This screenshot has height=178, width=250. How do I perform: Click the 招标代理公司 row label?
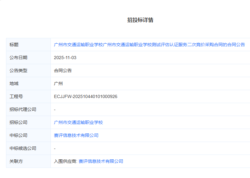pyautogui.click(x=23, y=109)
